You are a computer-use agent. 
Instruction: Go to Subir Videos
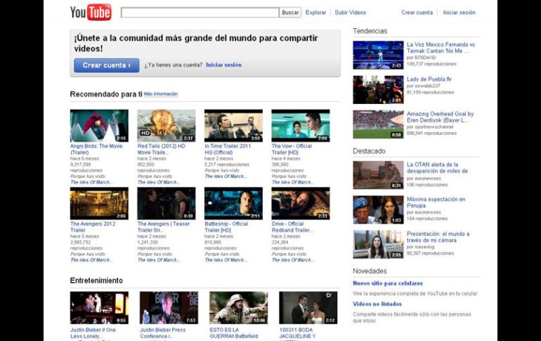point(350,13)
